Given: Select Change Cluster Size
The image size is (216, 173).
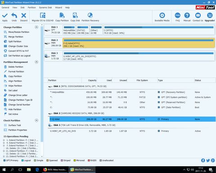Looking at the screenshot, I should tap(18, 46).
